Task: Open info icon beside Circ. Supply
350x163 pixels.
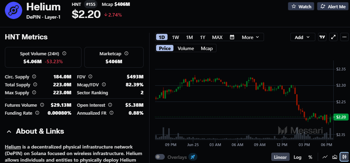Action: point(34,77)
